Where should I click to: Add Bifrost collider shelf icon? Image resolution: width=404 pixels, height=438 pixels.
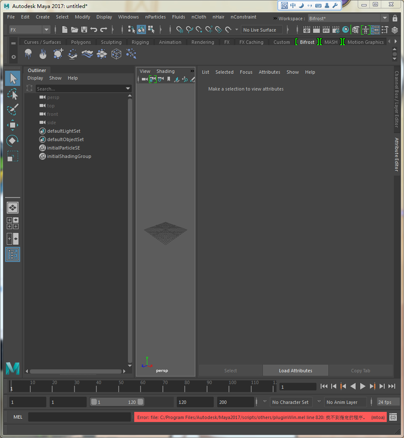point(72,54)
